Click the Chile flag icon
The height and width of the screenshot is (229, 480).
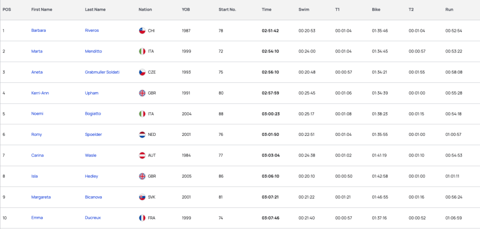[142, 30]
